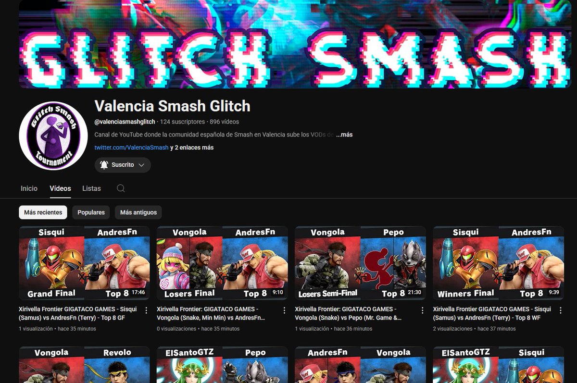Open Grand Final Sisqui vs AndresFn thumbnail
Image resolution: width=577 pixels, height=383 pixels.
(84, 263)
